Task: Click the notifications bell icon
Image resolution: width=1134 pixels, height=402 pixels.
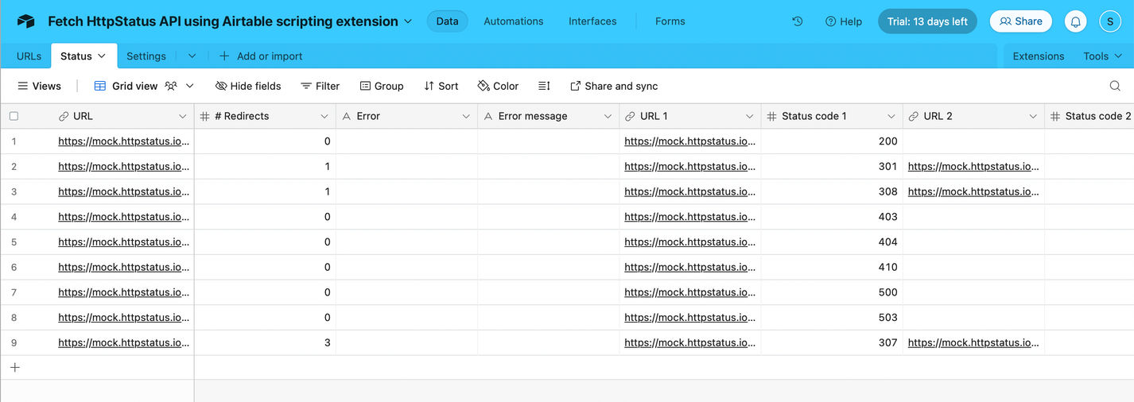Action: click(x=1075, y=21)
